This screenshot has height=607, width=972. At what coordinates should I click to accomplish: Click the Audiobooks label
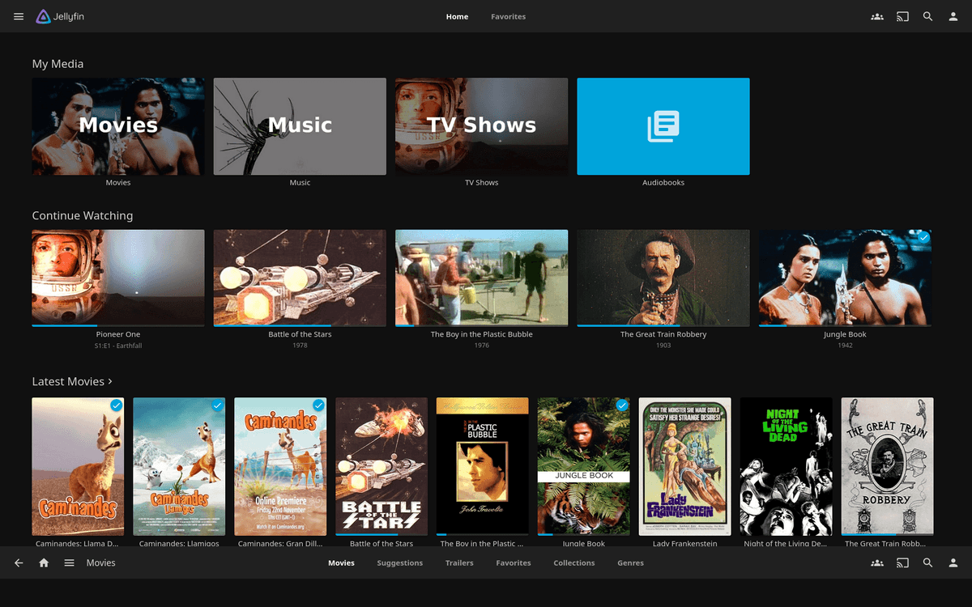pos(663,183)
